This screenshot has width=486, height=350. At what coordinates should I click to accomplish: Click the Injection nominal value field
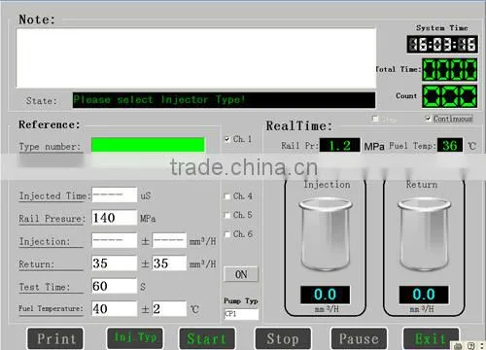tap(115, 240)
